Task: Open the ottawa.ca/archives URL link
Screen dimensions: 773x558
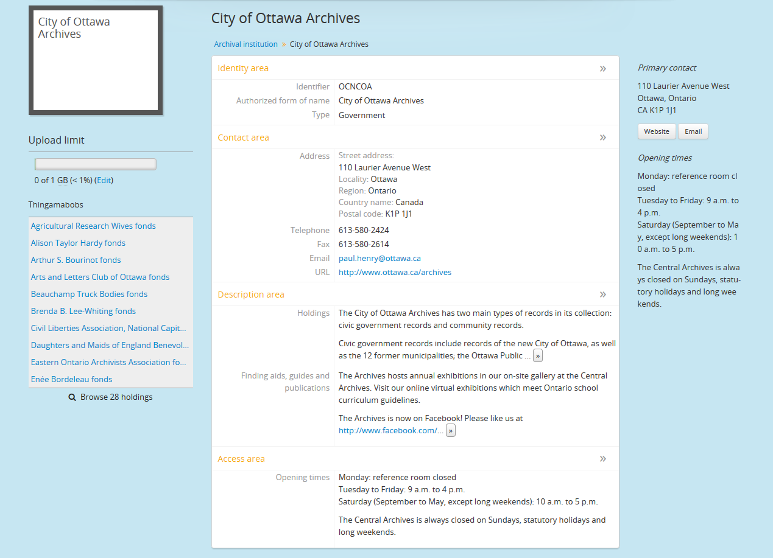Action: (395, 273)
